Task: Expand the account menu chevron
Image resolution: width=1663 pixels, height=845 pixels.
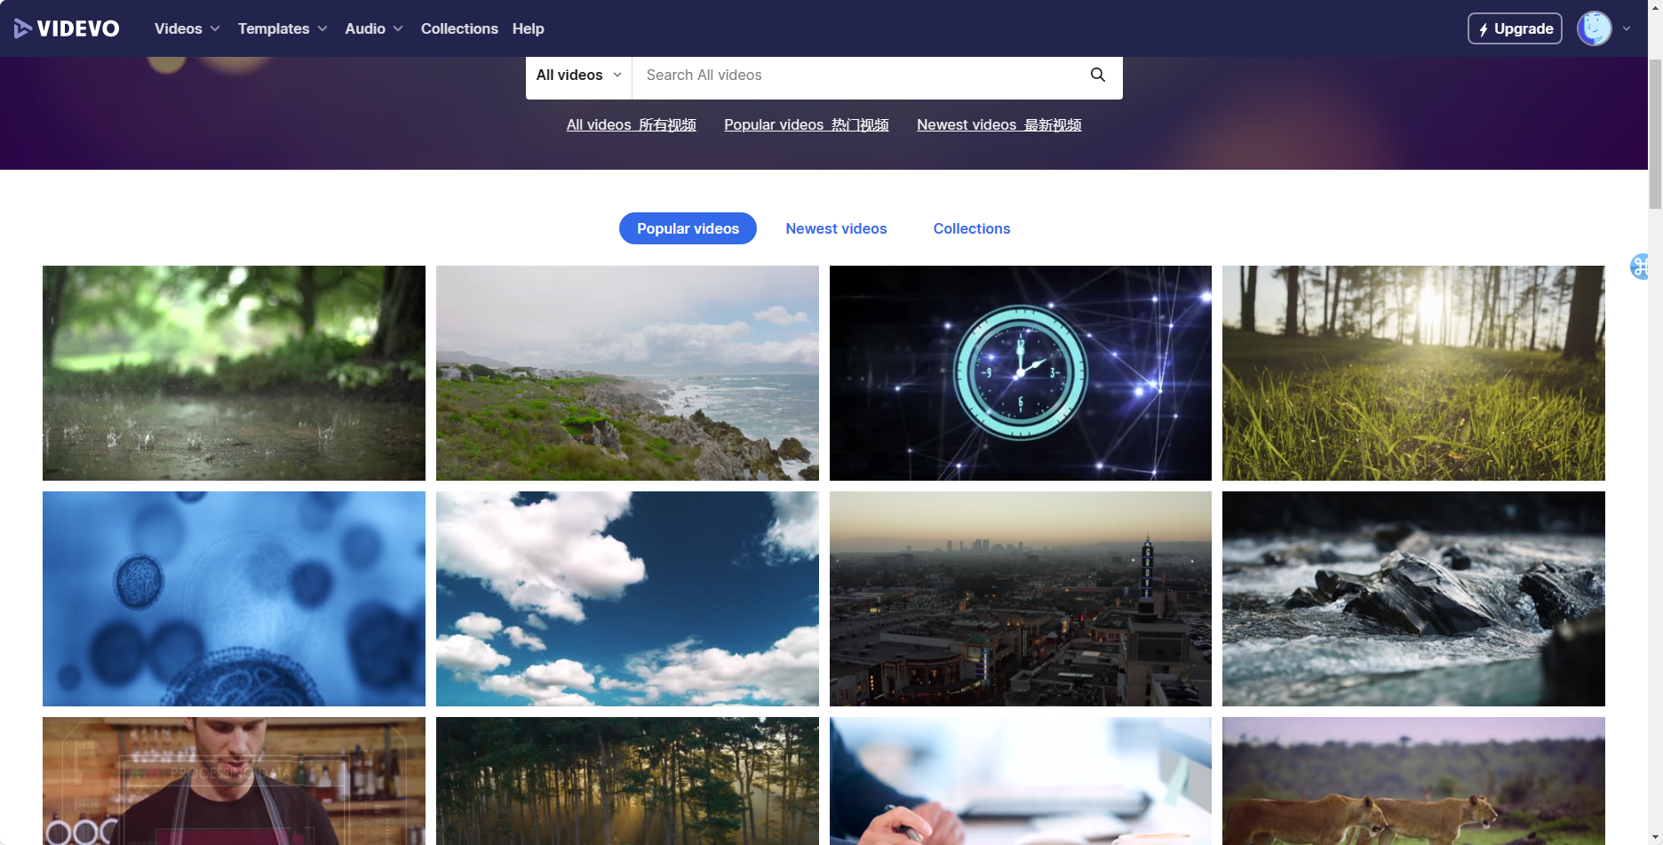Action: tap(1627, 28)
